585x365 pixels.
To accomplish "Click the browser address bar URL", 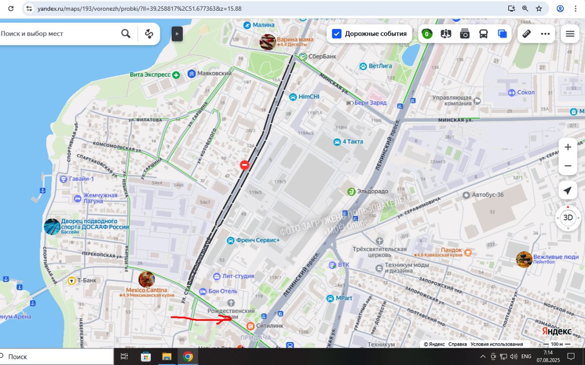I will click(x=140, y=8).
